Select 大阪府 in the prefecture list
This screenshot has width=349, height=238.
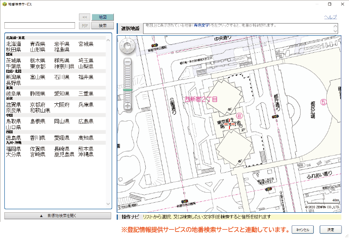pyautogui.click(x=62, y=105)
